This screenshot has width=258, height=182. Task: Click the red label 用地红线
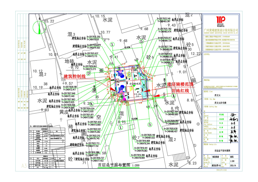click(x=180, y=91)
